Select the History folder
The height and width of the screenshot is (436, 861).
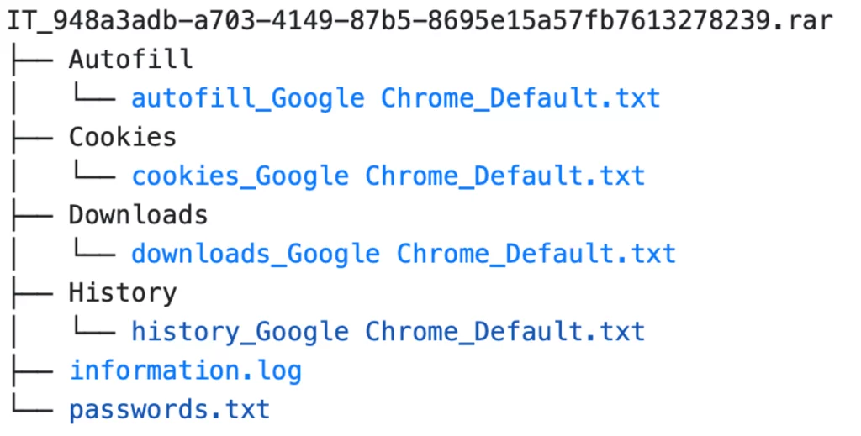point(123,292)
